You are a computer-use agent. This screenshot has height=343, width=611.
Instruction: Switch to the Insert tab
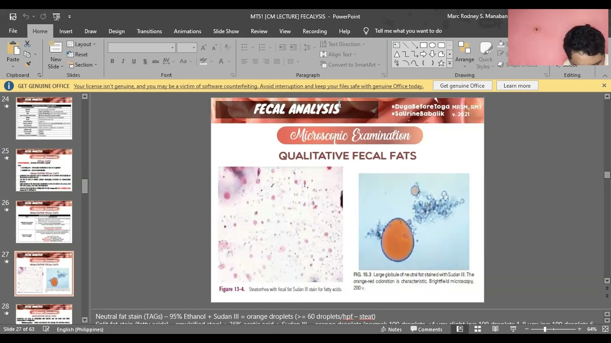pyautogui.click(x=66, y=31)
